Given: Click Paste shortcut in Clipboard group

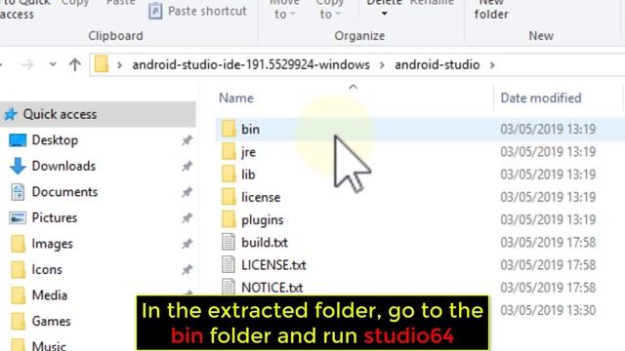Looking at the screenshot, I should tap(197, 11).
